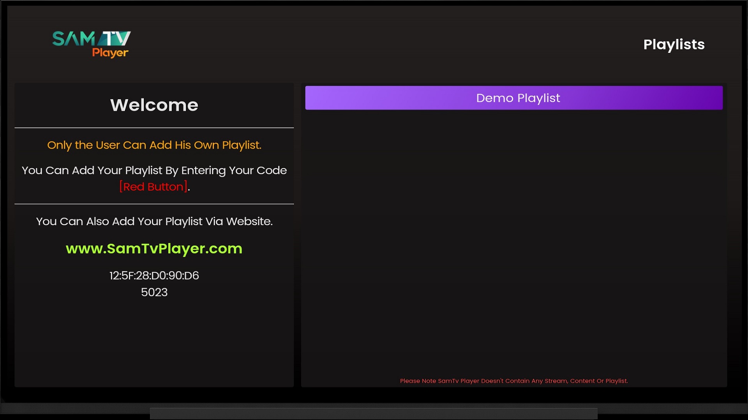
Task: Select the Playlists header title
Action: coord(674,44)
